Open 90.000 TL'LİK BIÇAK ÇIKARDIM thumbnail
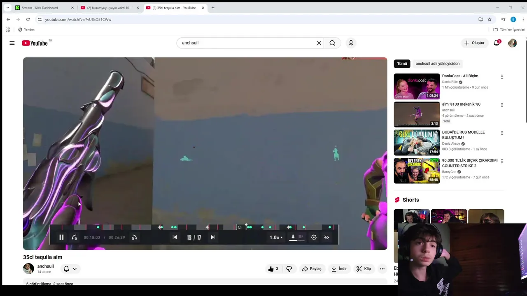The width and height of the screenshot is (527, 296). pyautogui.click(x=417, y=171)
